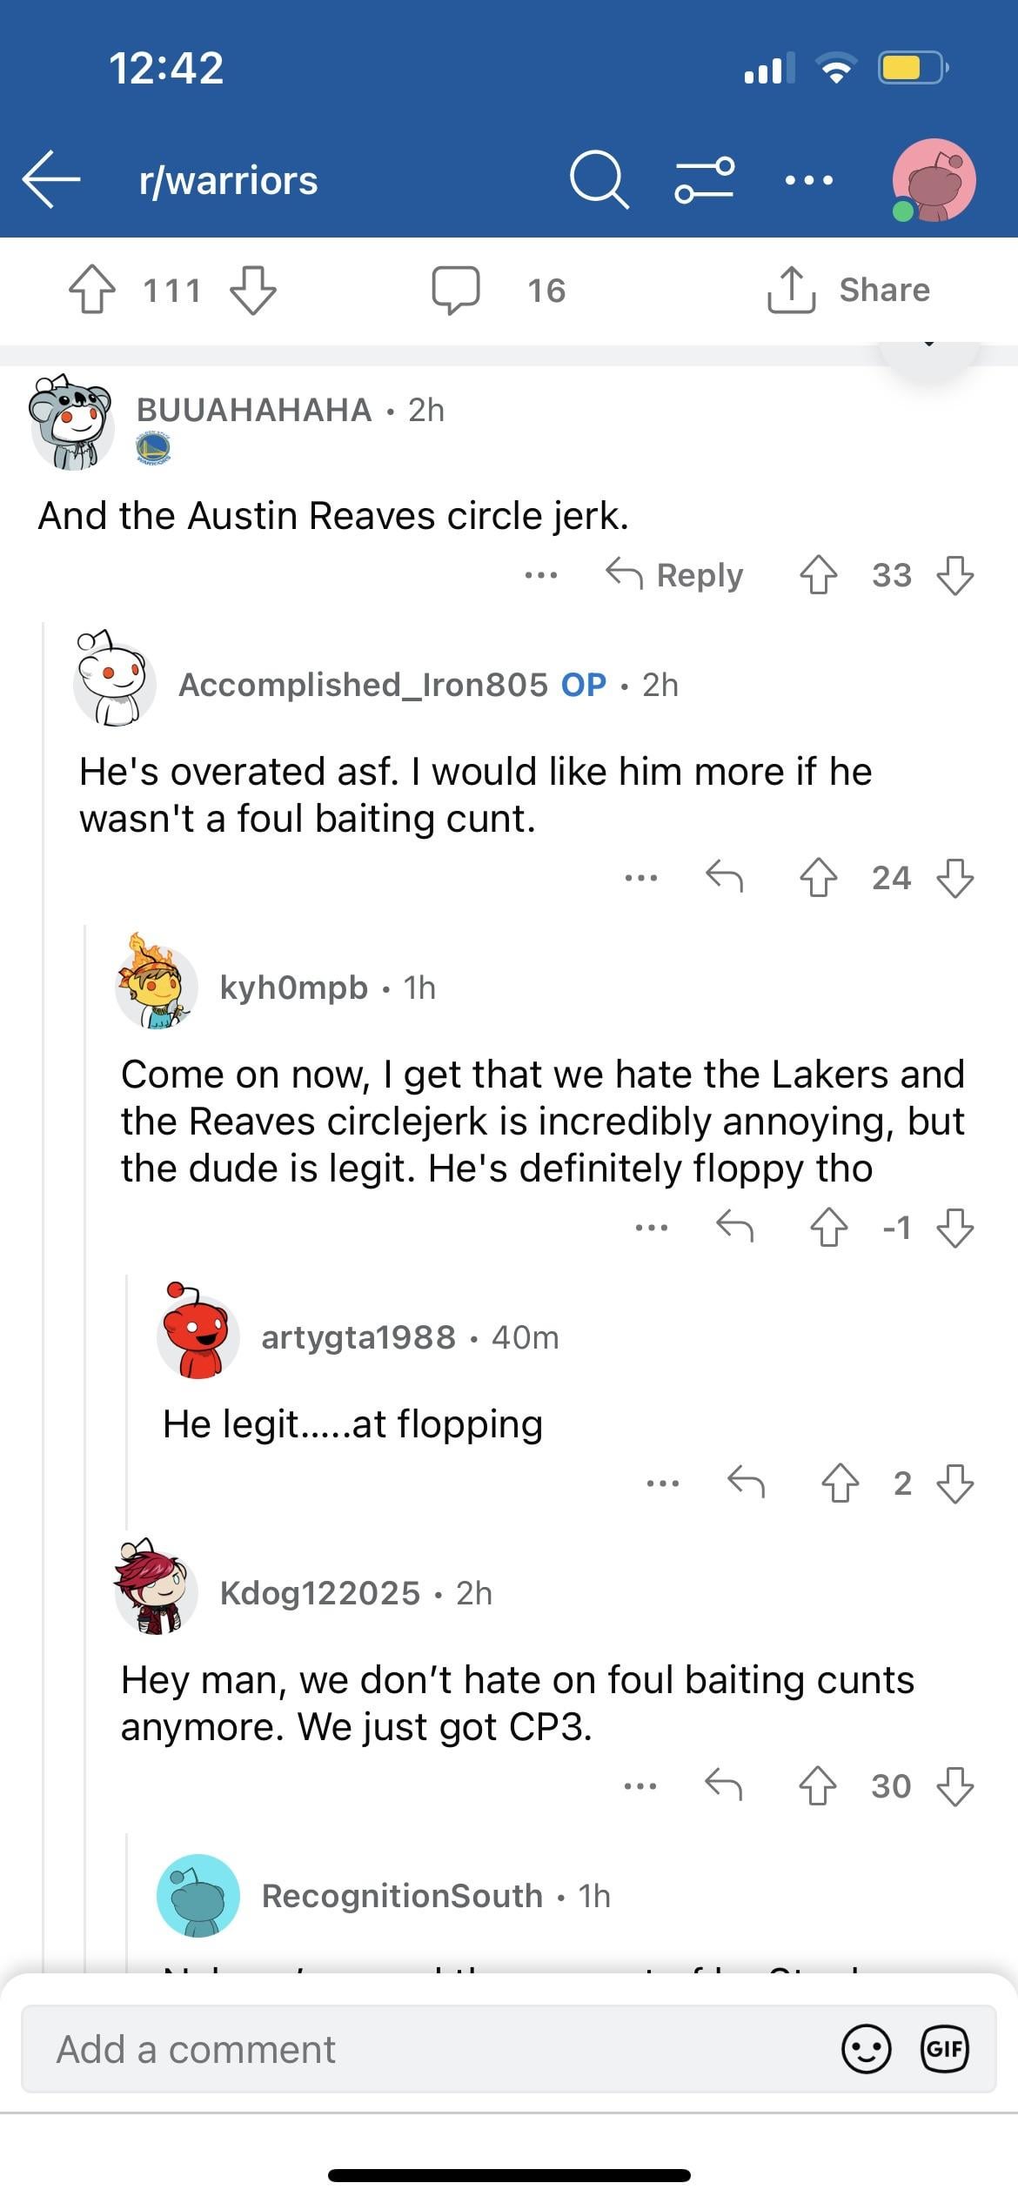The image size is (1018, 2203).
Task: Upvote artygta1988's flopping comment
Action: (x=840, y=1483)
